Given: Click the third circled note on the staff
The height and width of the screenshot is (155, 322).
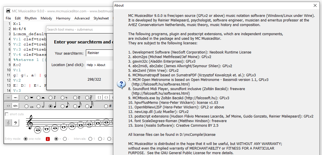Looking at the screenshot, I should coord(55,128).
